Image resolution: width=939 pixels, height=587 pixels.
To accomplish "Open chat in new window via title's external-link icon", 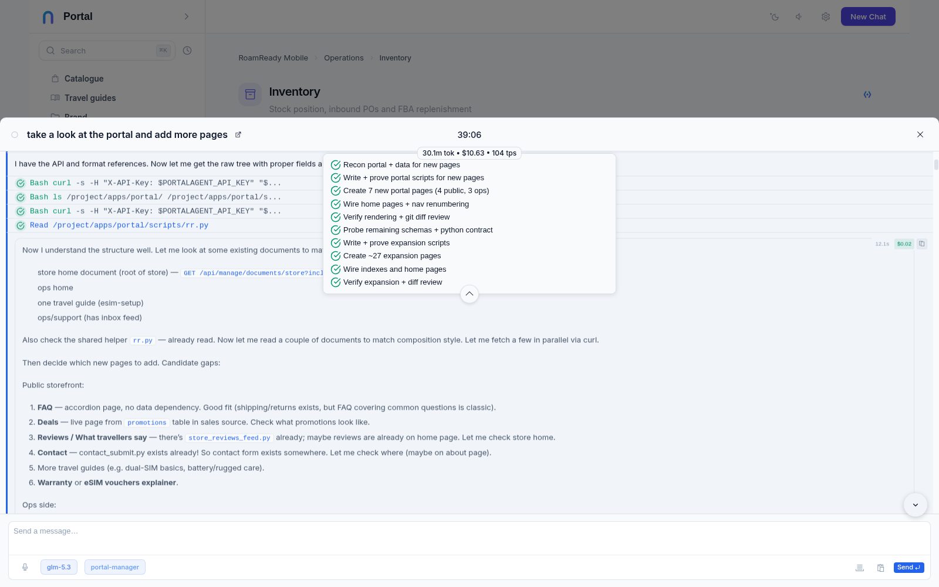I will tap(238, 134).
